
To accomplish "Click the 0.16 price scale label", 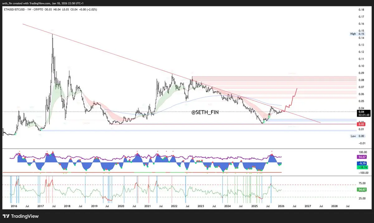I will coord(361,24).
